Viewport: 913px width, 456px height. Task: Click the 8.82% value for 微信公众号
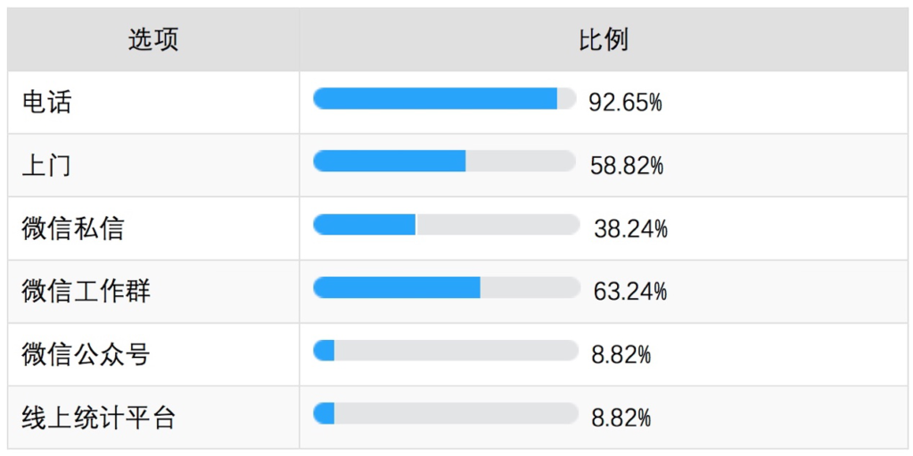pyautogui.click(x=621, y=354)
